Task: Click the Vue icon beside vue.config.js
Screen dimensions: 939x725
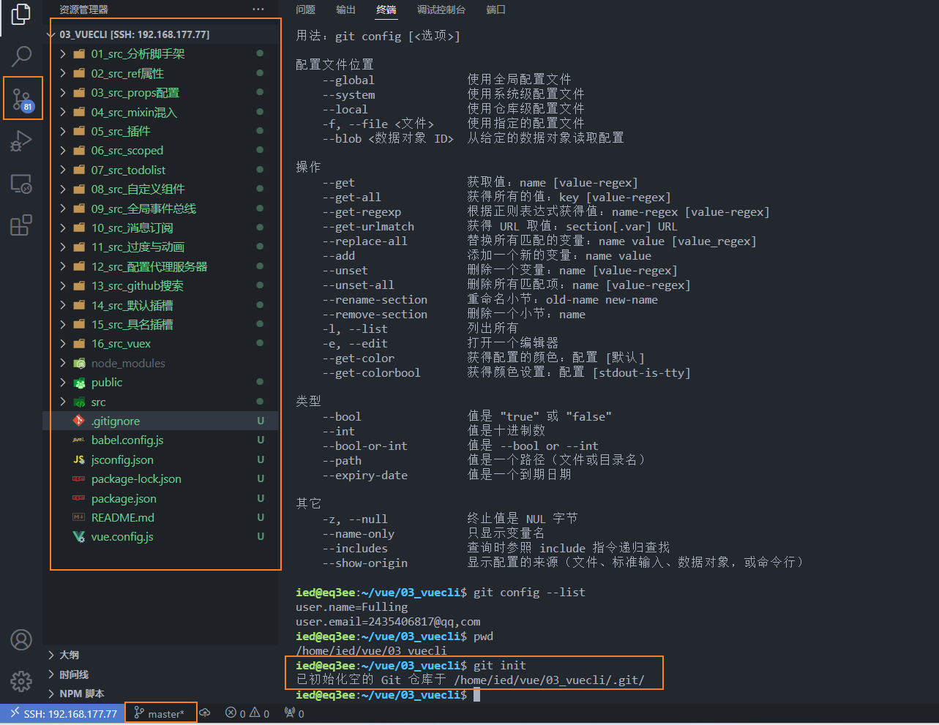Action: tap(79, 536)
